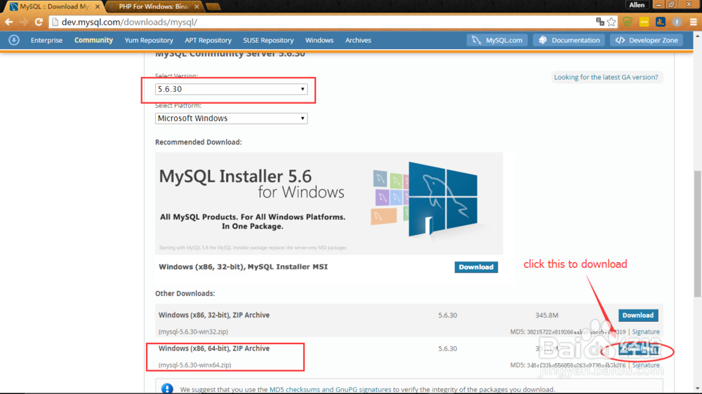Reload the page with refresh icon
Viewport: 702px width, 394px height.
point(39,22)
